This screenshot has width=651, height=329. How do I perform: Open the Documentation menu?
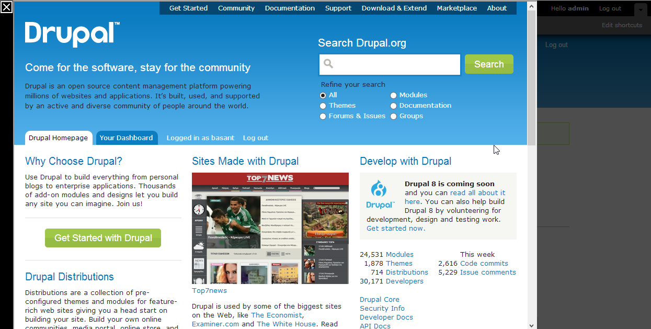click(x=290, y=8)
